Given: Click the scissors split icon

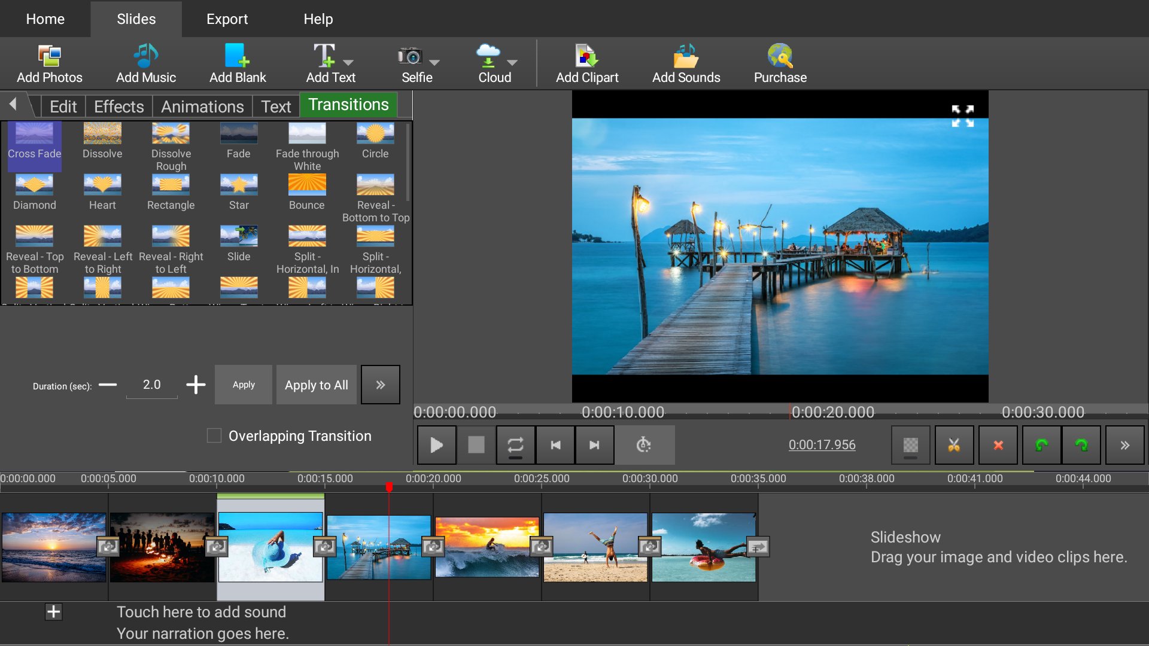Looking at the screenshot, I should click(x=954, y=445).
